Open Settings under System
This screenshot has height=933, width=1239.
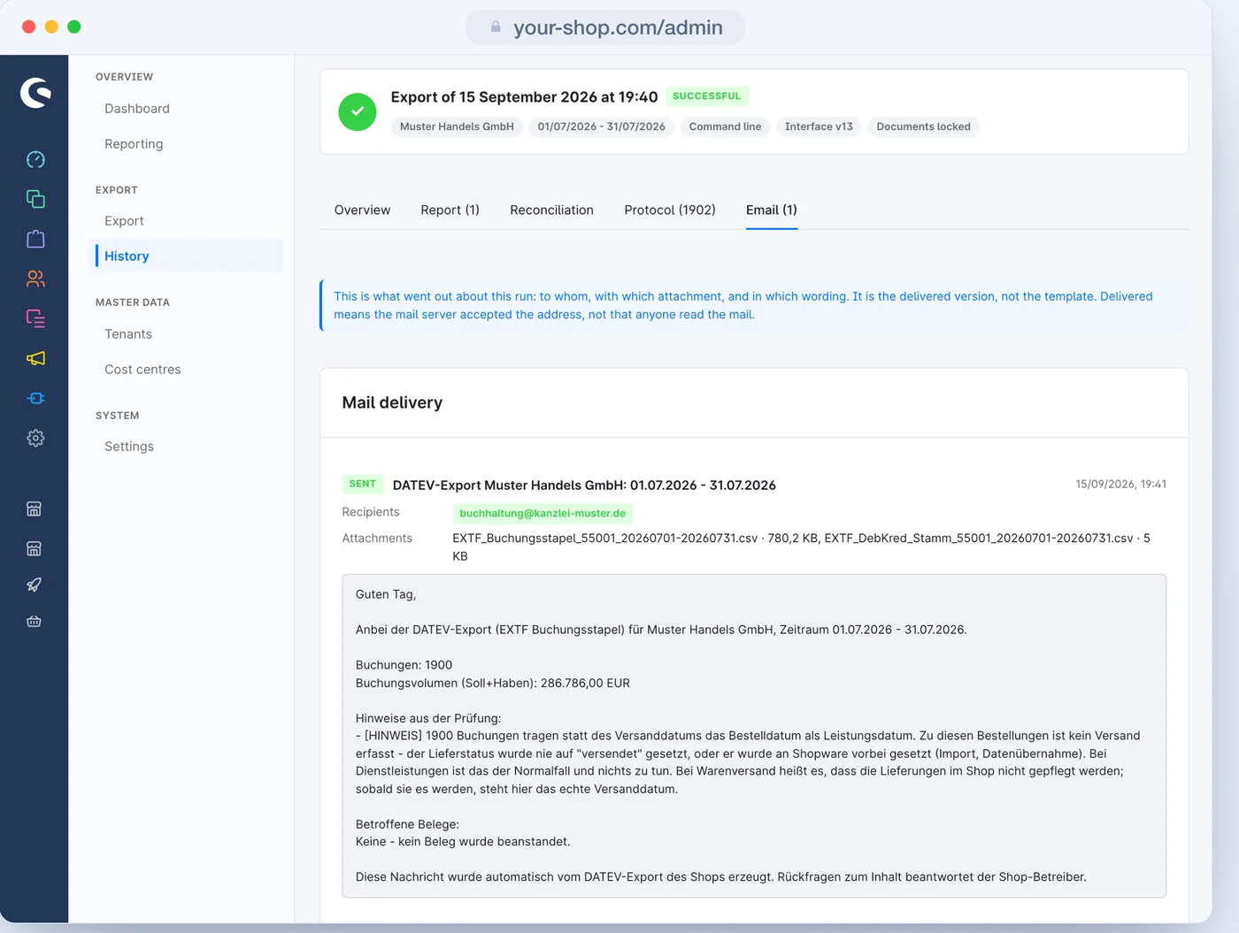point(129,446)
